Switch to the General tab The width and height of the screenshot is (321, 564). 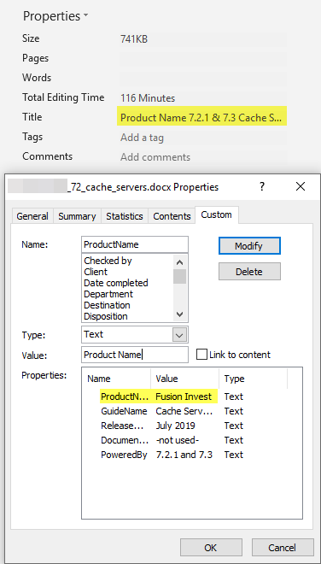point(32,216)
